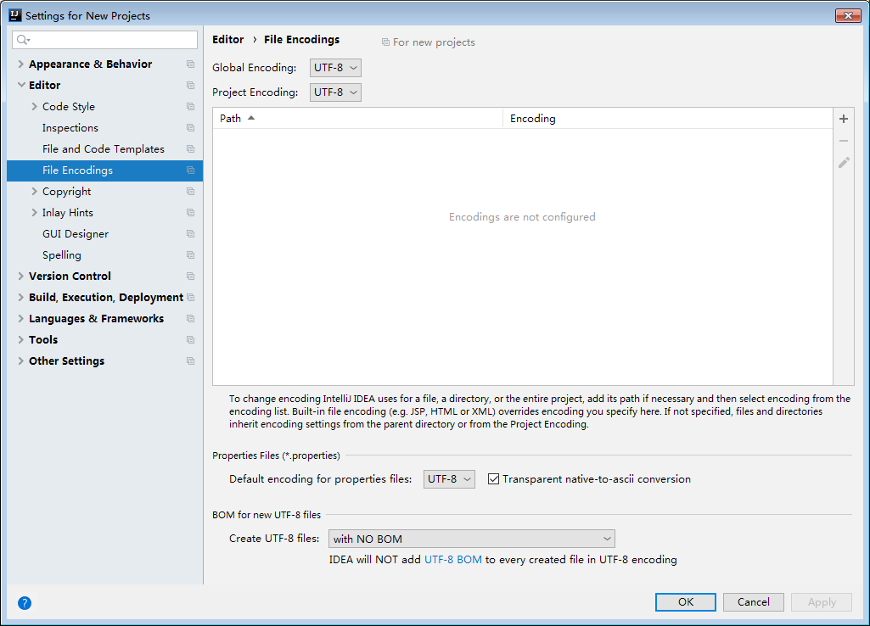Click icon beside Languages & Frameworks
The height and width of the screenshot is (626, 870).
[x=190, y=319]
